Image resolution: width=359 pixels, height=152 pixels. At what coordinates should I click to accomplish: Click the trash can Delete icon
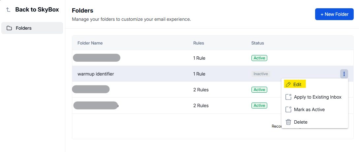288,122
